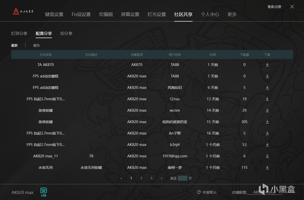Click the AJAZZ logo
This screenshot has width=304, height=200.
click(23, 11)
